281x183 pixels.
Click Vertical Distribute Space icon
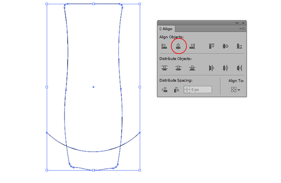(164, 90)
